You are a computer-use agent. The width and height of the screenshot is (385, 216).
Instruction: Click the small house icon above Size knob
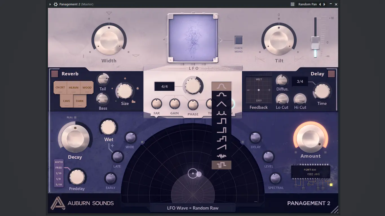click(x=125, y=78)
